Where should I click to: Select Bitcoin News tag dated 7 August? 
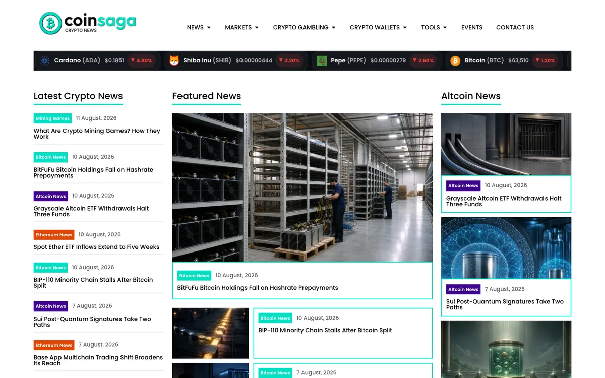[275, 373]
